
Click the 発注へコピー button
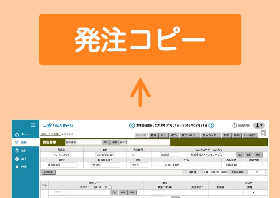click(190, 135)
